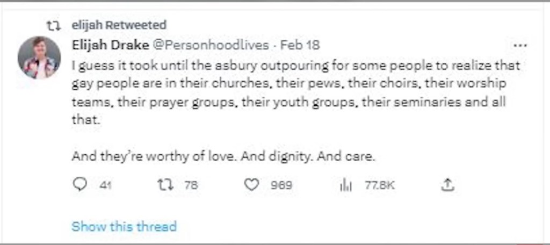Image resolution: width=550 pixels, height=245 pixels.
Task: Click the reply count 41
Action: pos(105,185)
